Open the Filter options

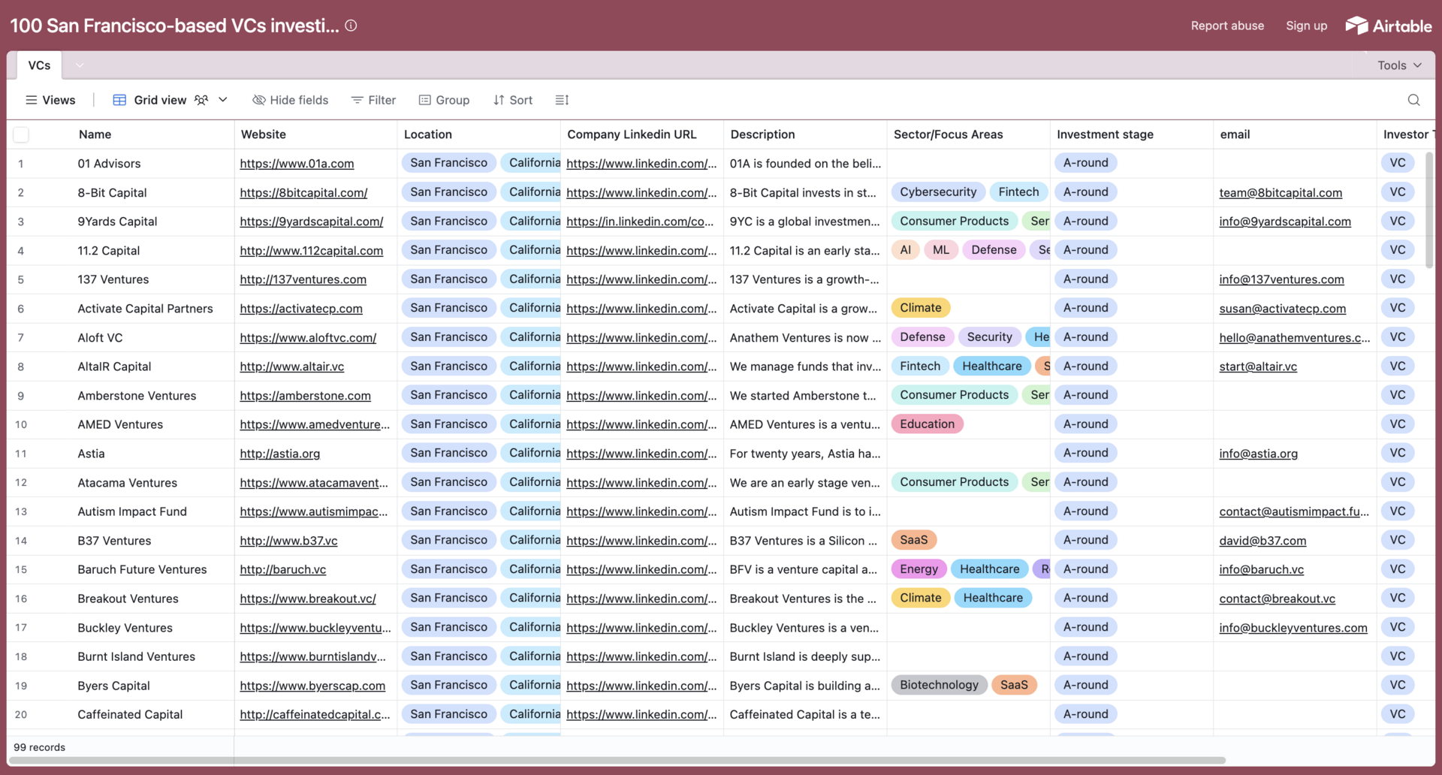pyautogui.click(x=373, y=100)
